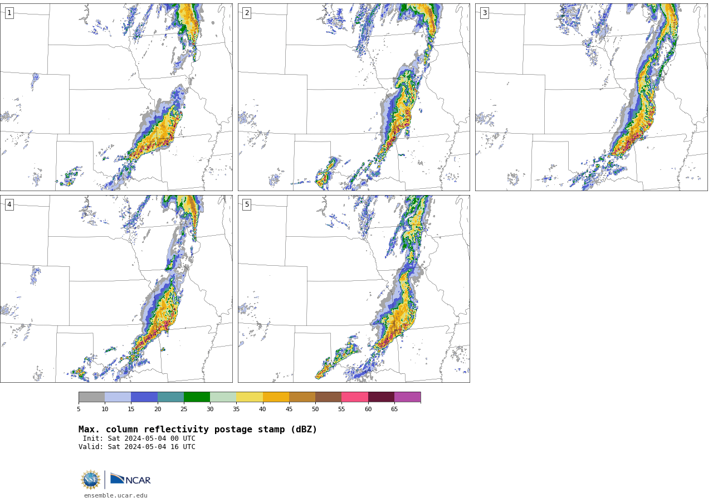Click the '5' member label box
Image resolution: width=713 pixels, height=502 pixels.
pos(247,204)
